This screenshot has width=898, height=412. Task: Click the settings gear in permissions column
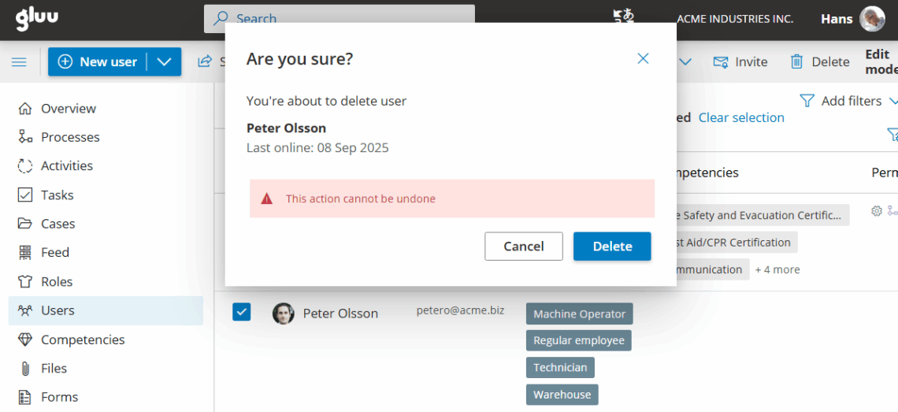(x=876, y=211)
